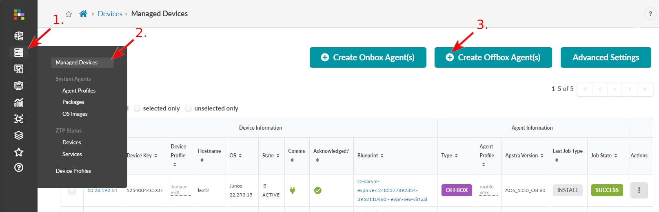
Task: Click the Analytics chart icon in sidebar
Action: pos(19,102)
